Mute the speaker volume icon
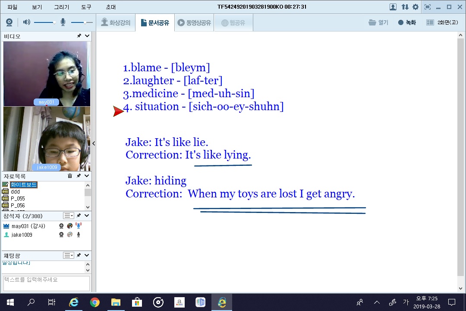 click(x=27, y=22)
